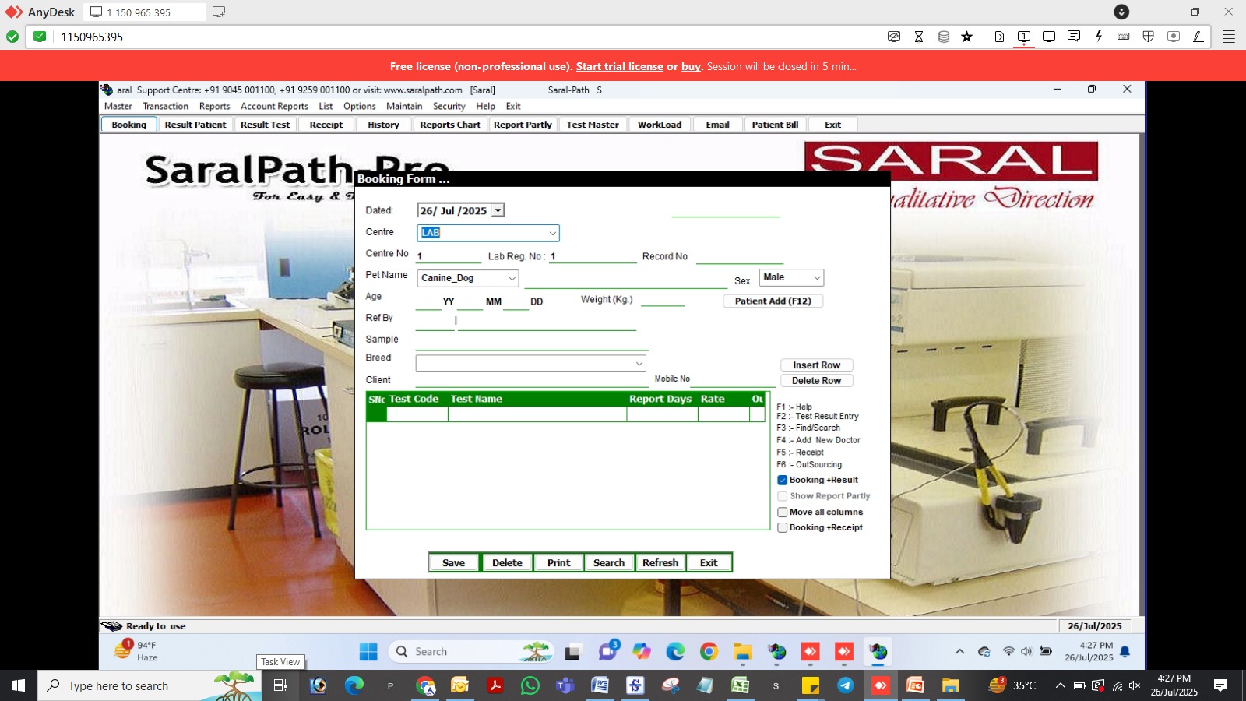
Task: Open Microsoft Word from local taskbar
Action: 600,685
